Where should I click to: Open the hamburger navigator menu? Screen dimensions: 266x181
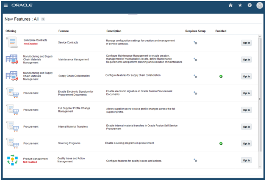[x=6, y=5]
